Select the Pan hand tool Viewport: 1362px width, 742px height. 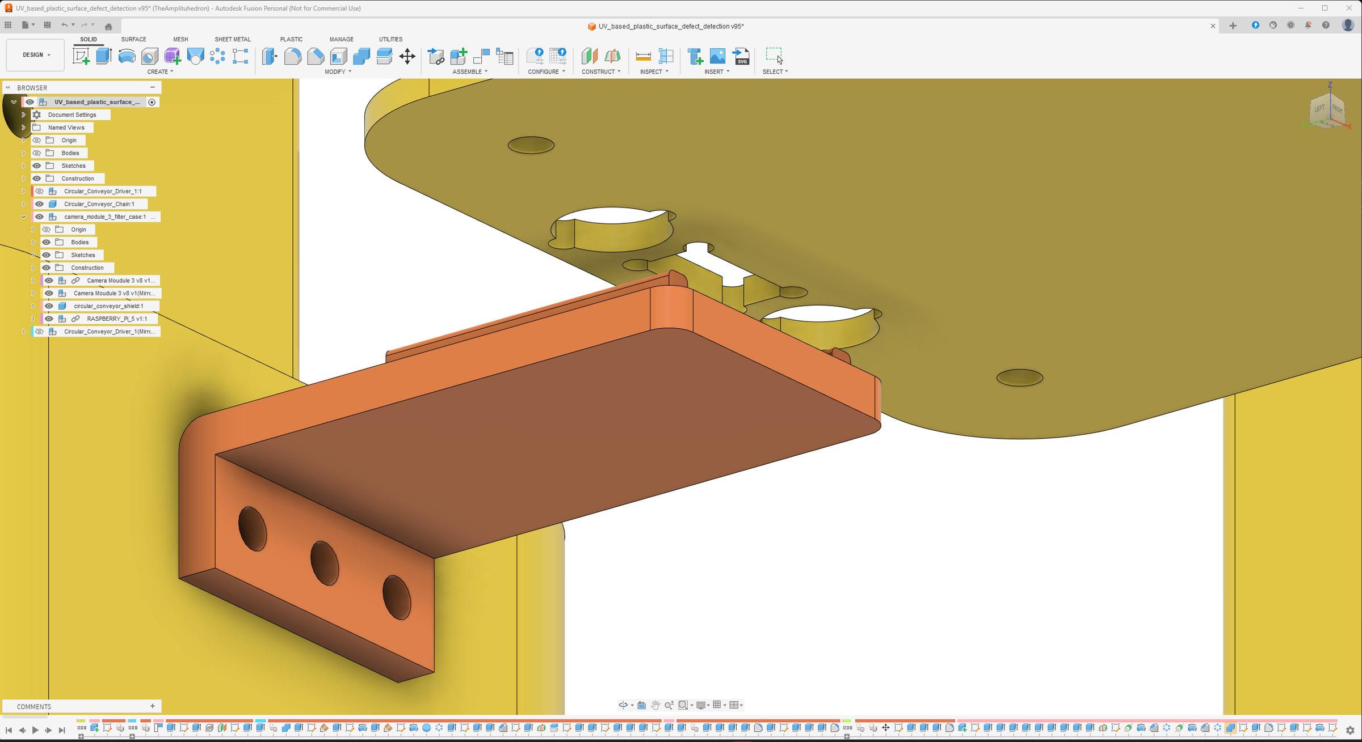point(655,705)
